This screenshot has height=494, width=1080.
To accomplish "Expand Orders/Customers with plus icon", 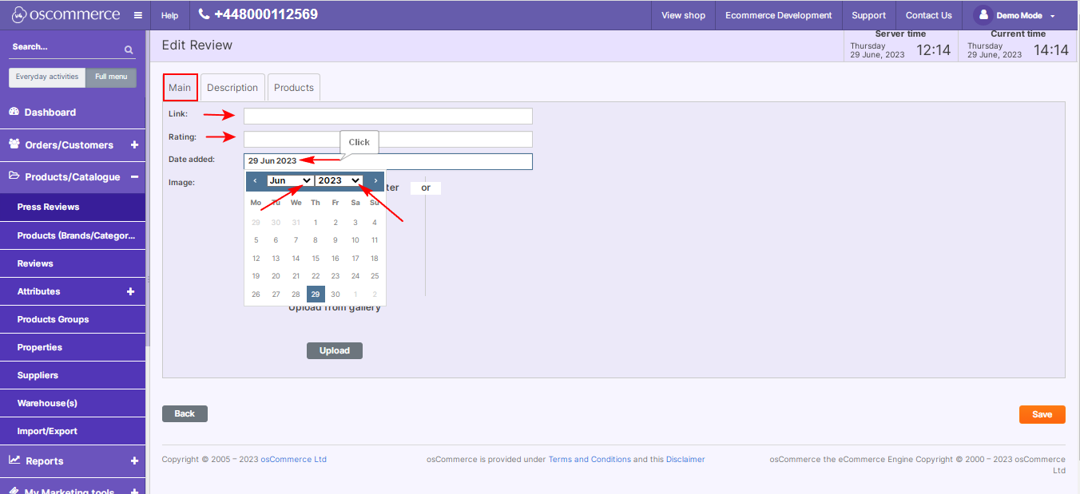I will pos(134,145).
